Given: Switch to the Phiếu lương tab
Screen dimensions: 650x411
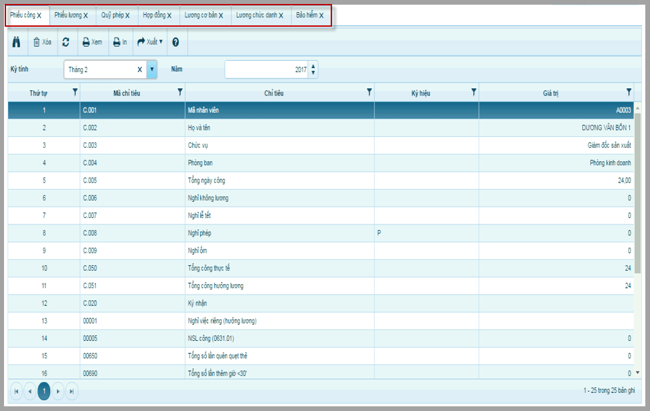Looking at the screenshot, I should point(68,15).
